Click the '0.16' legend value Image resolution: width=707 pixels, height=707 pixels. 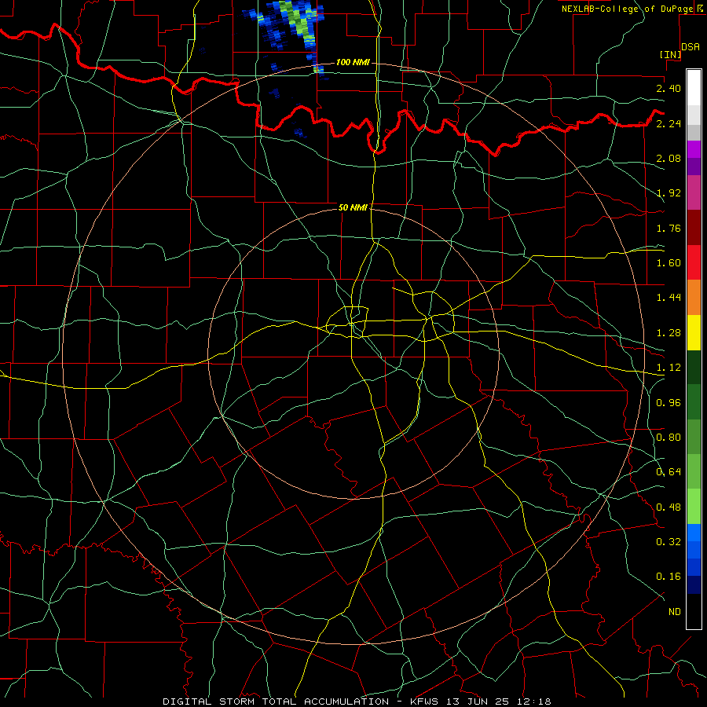point(669,577)
